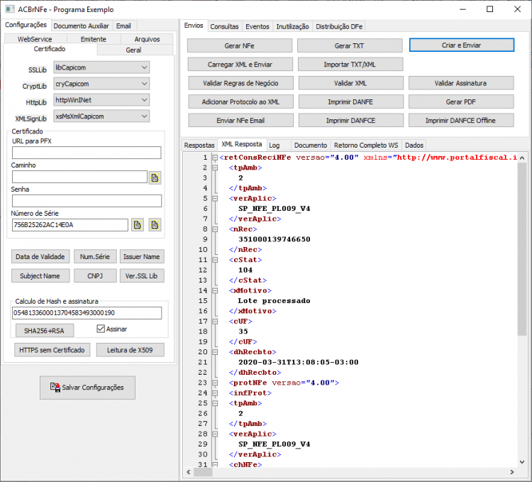Click the vertical scrollbar of XML response
532x482 pixels.
(522, 248)
